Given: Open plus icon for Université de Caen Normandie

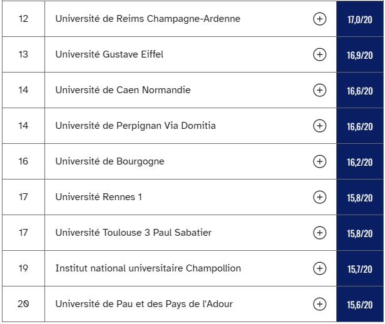Looking at the screenshot, I should point(319,90).
